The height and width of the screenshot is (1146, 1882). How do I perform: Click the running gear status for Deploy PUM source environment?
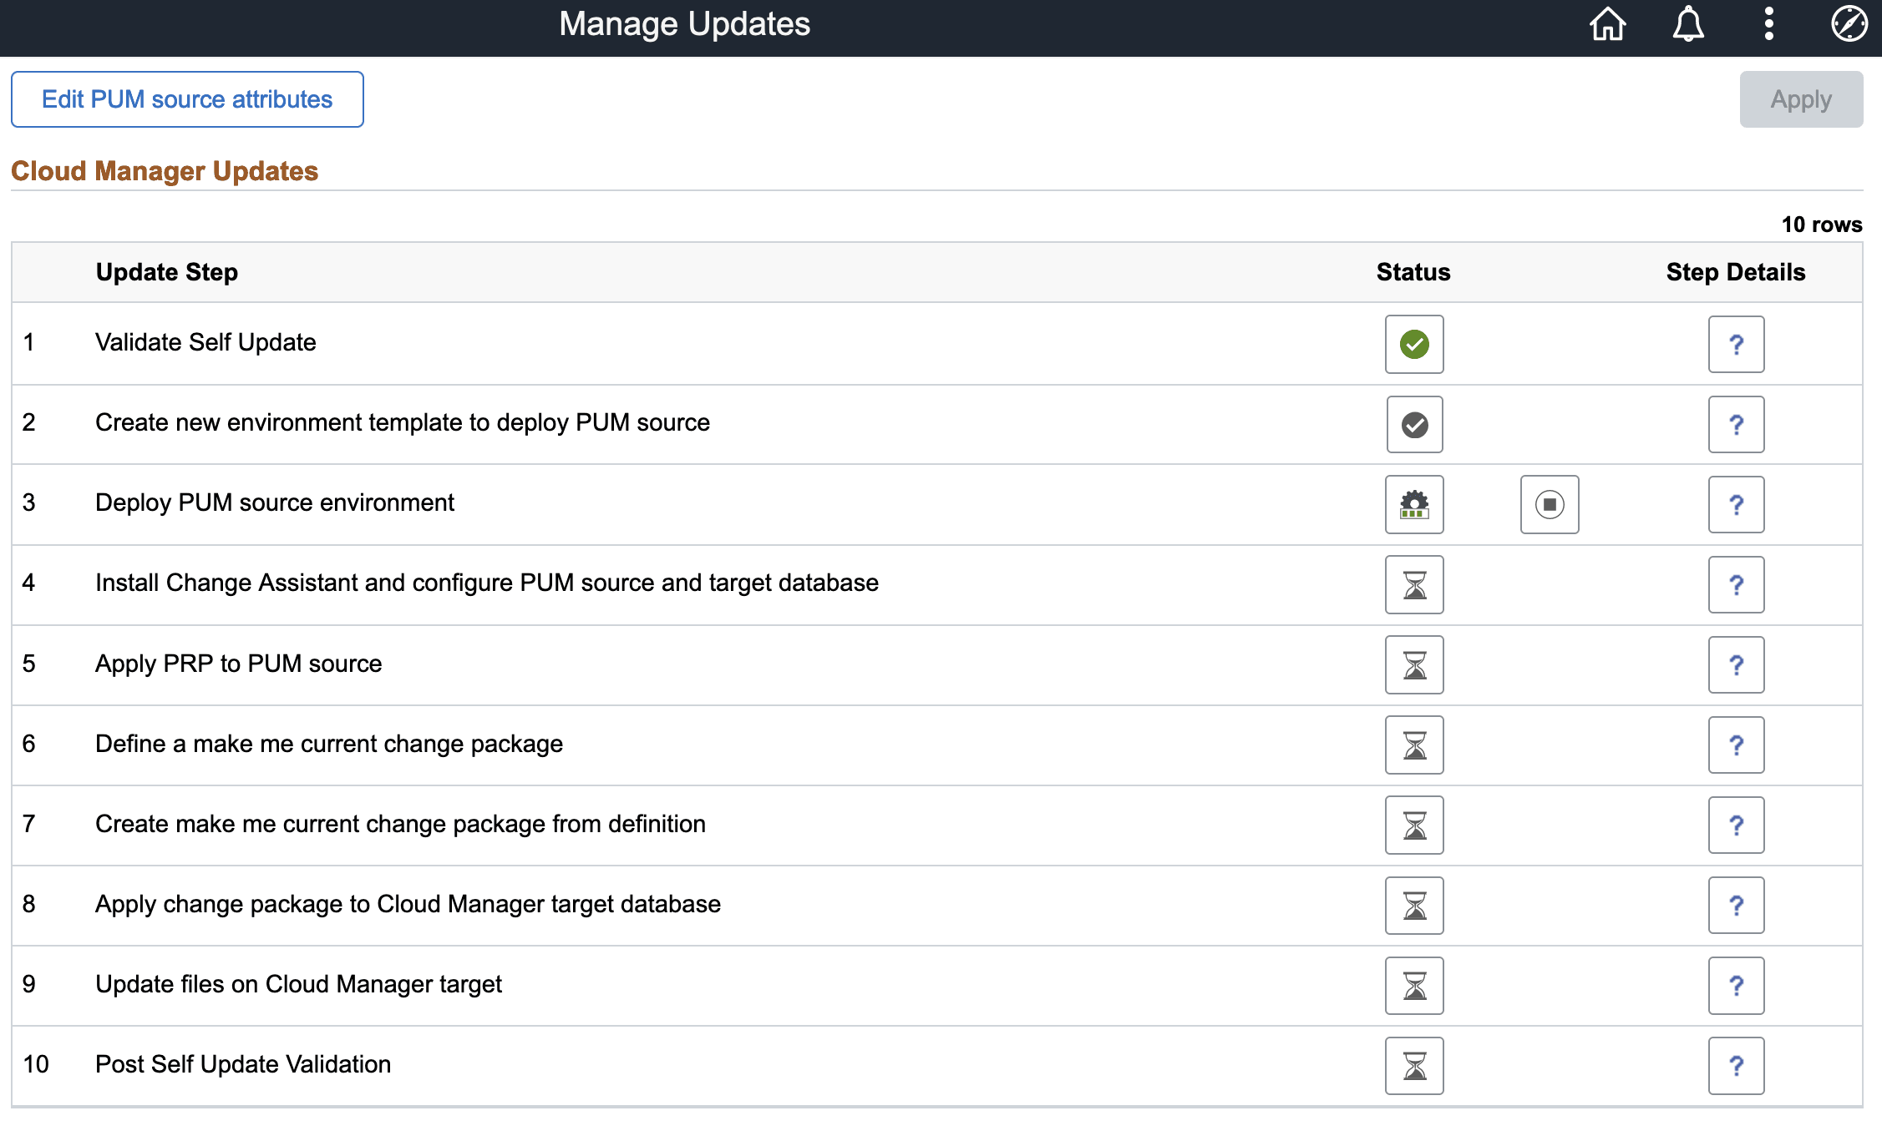coord(1413,504)
